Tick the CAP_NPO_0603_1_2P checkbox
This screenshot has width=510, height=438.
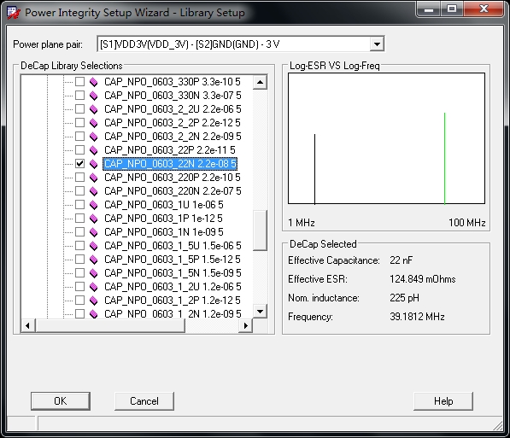(79, 301)
